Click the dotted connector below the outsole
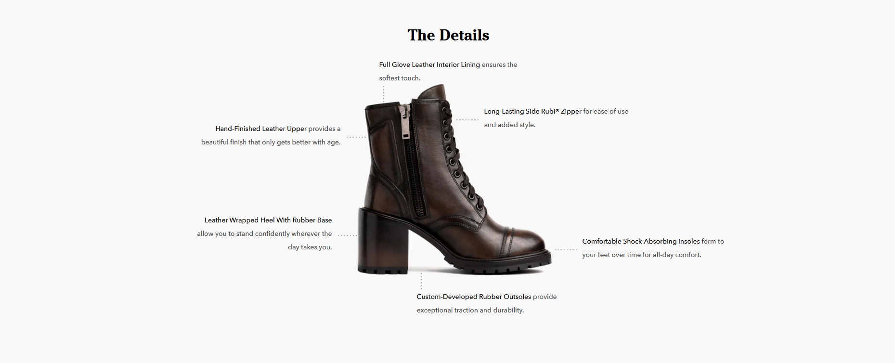The height and width of the screenshot is (363, 895). (x=421, y=281)
